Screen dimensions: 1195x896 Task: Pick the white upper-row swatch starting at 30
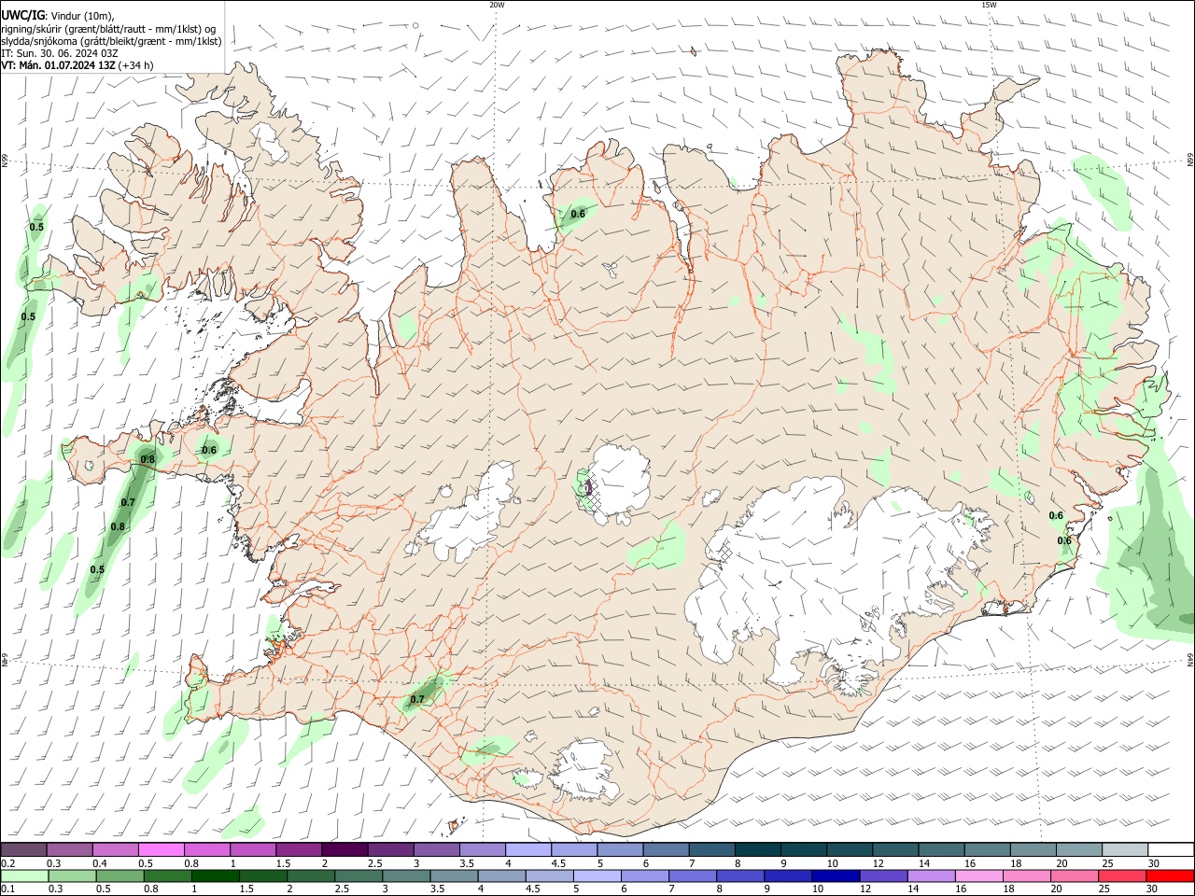point(1170,849)
